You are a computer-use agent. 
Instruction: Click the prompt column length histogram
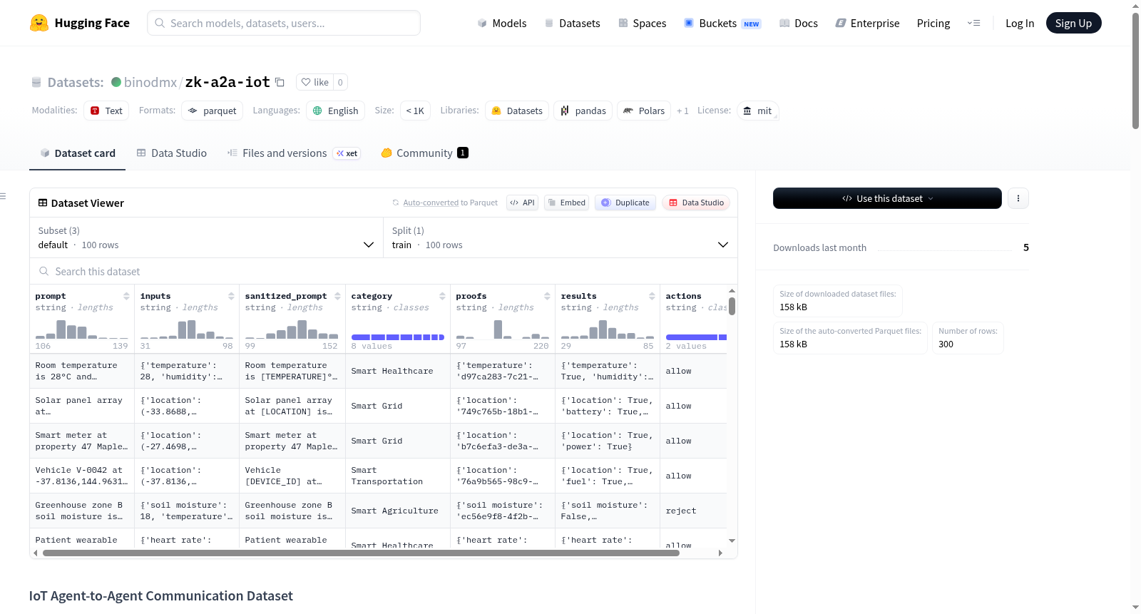click(x=82, y=329)
